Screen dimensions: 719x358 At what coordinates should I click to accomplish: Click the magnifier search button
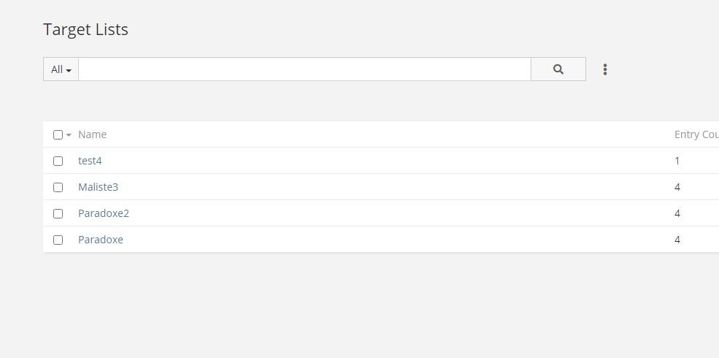tap(558, 69)
